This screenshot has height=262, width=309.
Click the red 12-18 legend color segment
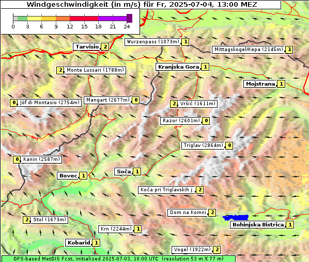(x=84, y=19)
